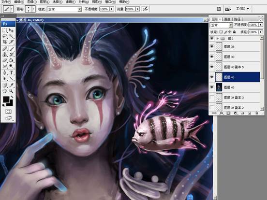The height and width of the screenshot is (200, 267).
Task: Select the Lasso tool
Action: (x=5, y=36)
